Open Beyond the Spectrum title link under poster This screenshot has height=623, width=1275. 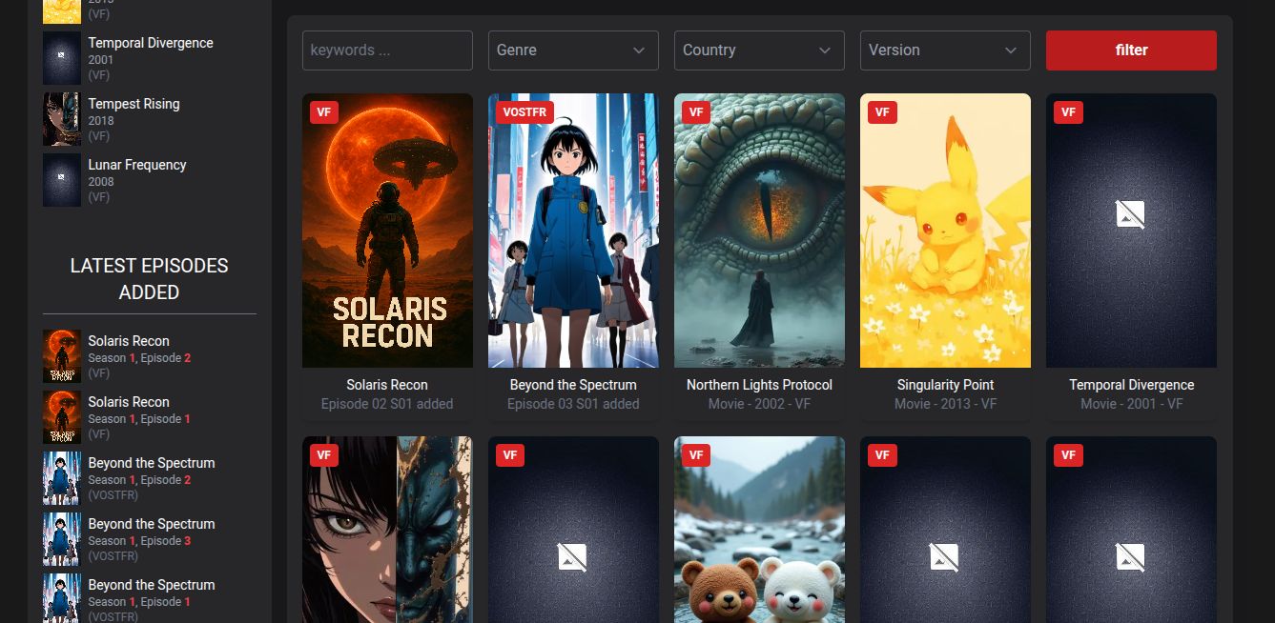573,385
